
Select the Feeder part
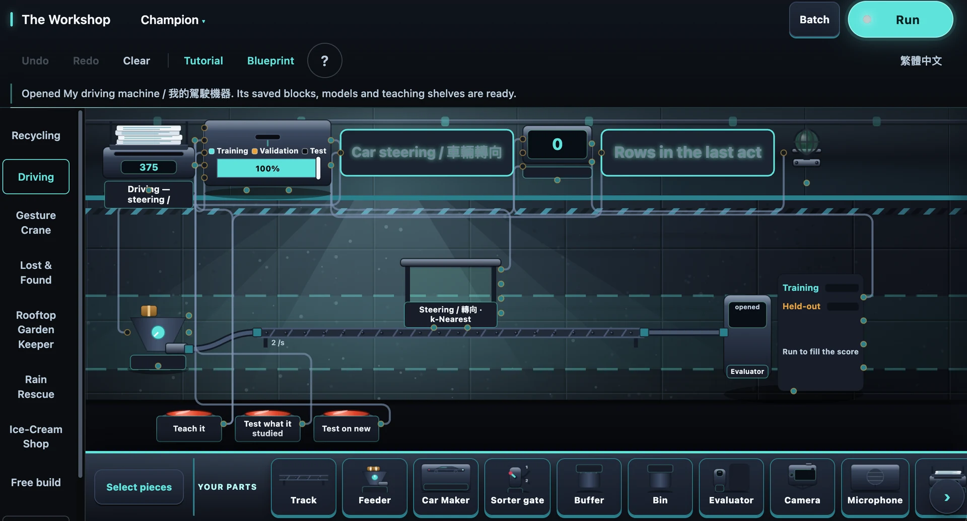tap(374, 487)
